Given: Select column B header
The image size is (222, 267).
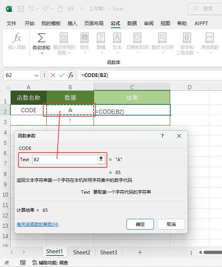Looking at the screenshot, I should (x=70, y=87).
